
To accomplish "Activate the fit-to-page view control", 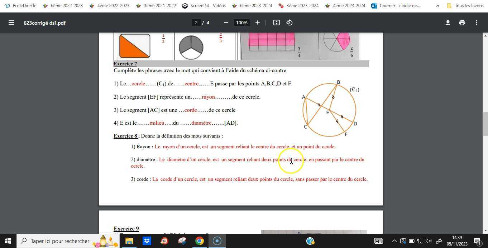I will (276, 23).
